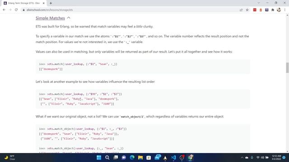Click the paragraph starting 'Let's look at another example'
This screenshot has height=162, width=289.
coord(95,81)
